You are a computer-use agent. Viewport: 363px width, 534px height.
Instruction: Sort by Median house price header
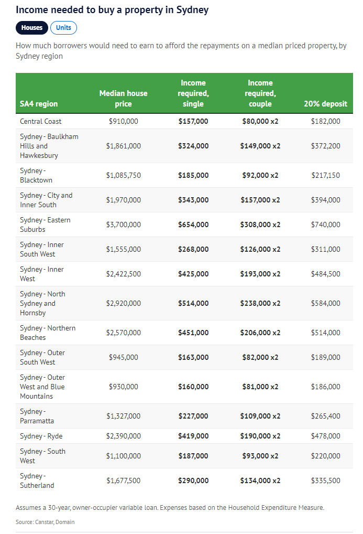(x=123, y=99)
